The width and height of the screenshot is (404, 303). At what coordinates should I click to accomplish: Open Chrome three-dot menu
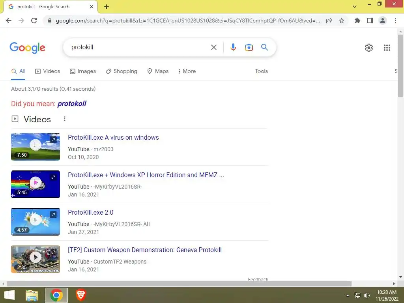coord(395,21)
